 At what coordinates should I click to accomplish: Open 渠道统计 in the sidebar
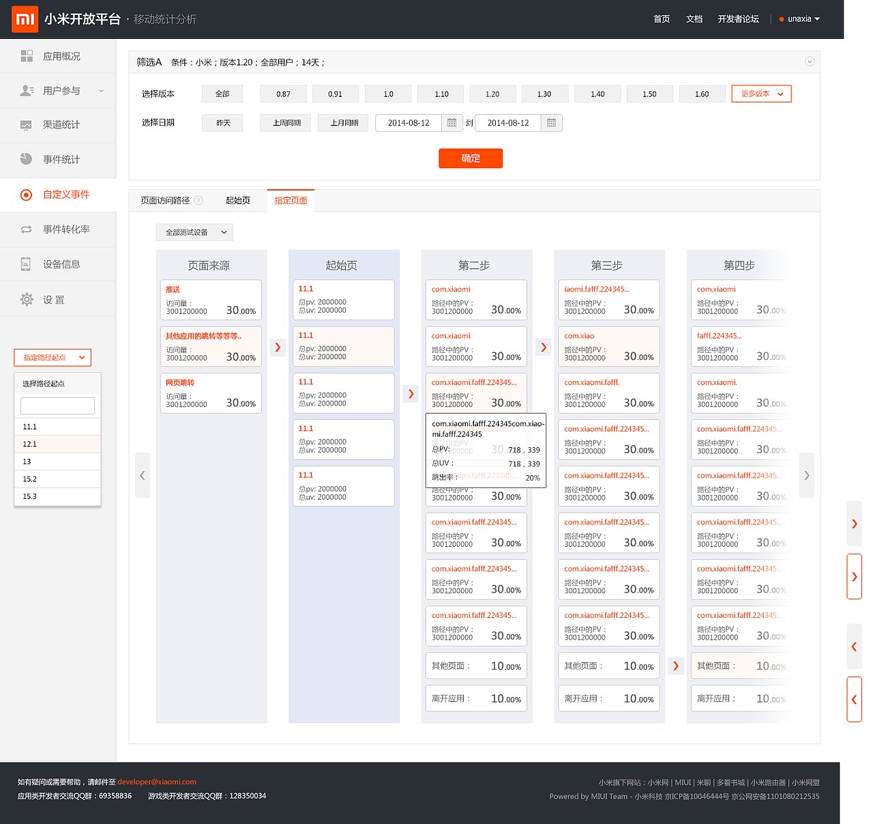[x=58, y=125]
